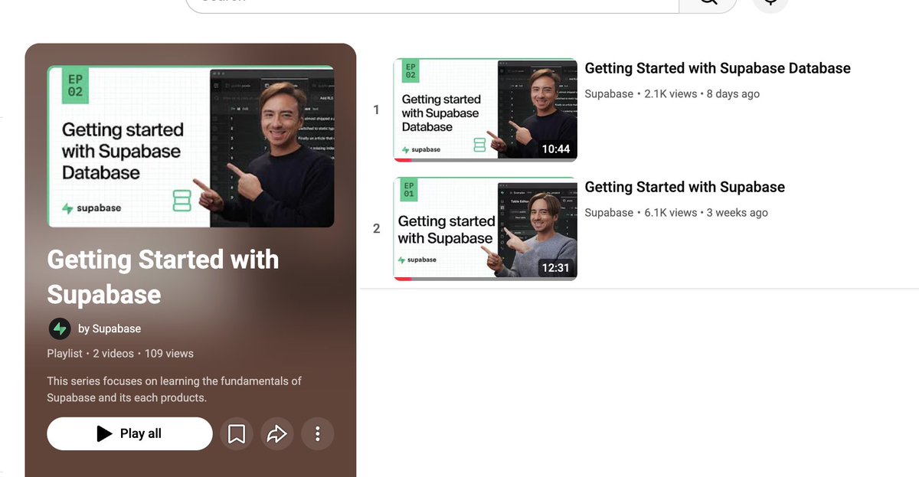Click the Supabase channel name under the 6.1K views video

[609, 212]
